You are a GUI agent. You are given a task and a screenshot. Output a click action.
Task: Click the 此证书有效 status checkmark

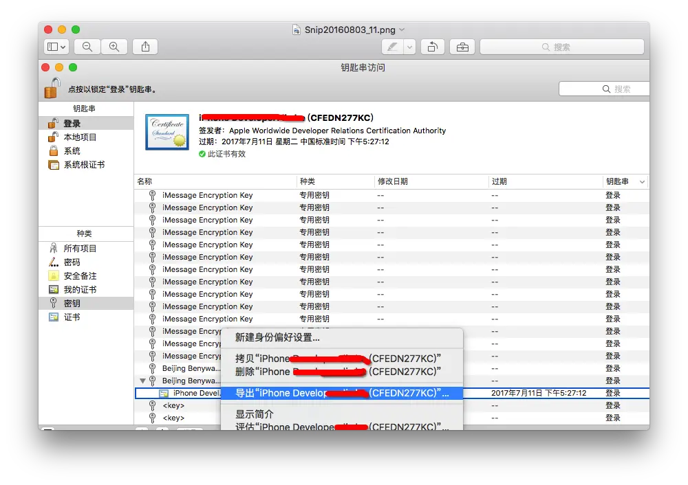click(x=202, y=154)
